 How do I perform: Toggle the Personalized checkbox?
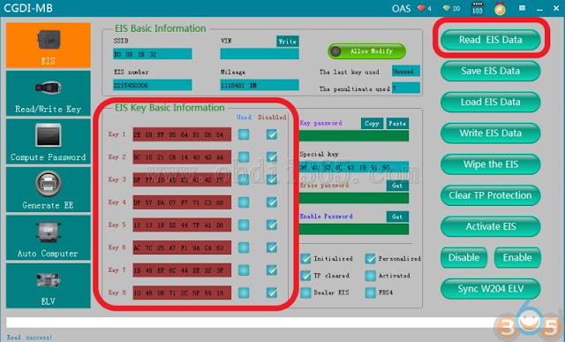pyautogui.click(x=371, y=259)
